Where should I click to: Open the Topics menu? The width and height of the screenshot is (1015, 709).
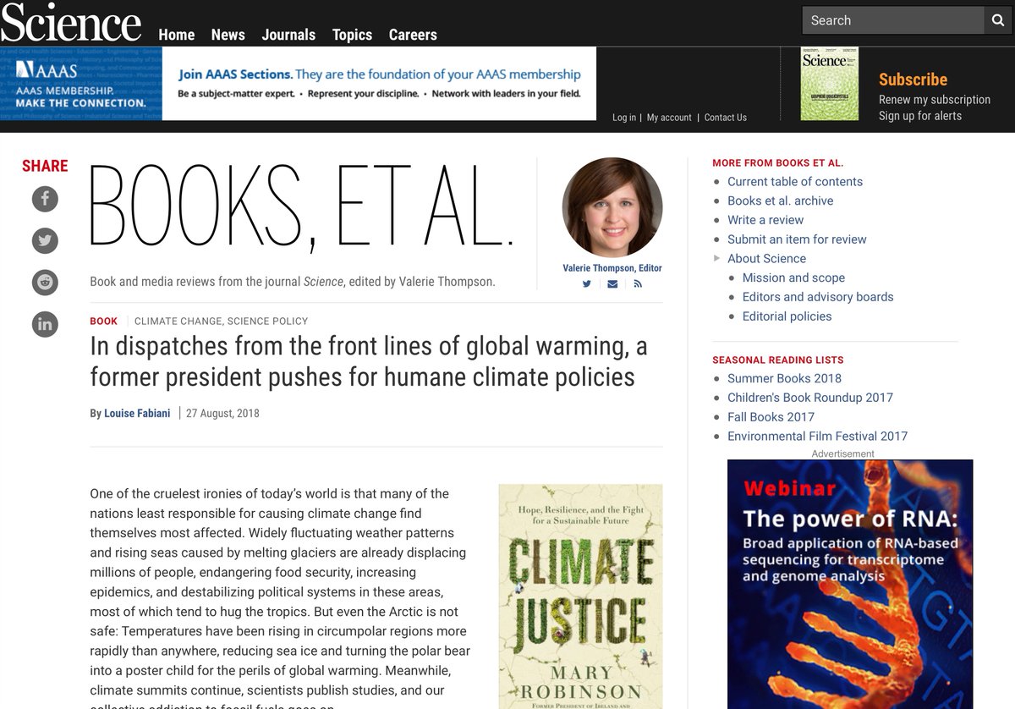[x=352, y=35]
